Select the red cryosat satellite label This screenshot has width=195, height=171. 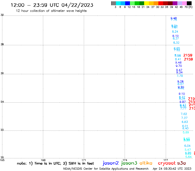pyautogui.click(x=167, y=163)
